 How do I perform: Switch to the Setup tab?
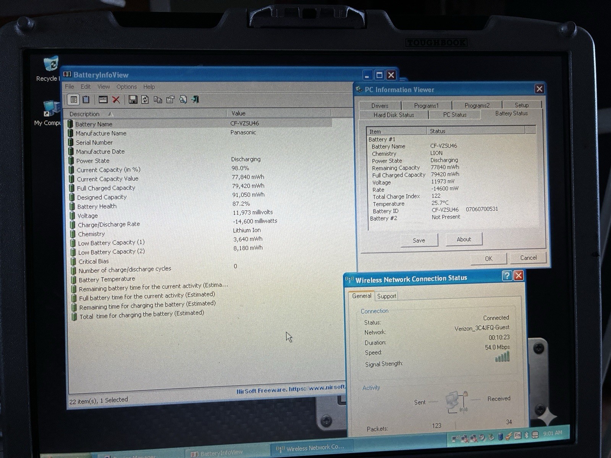pos(522,105)
